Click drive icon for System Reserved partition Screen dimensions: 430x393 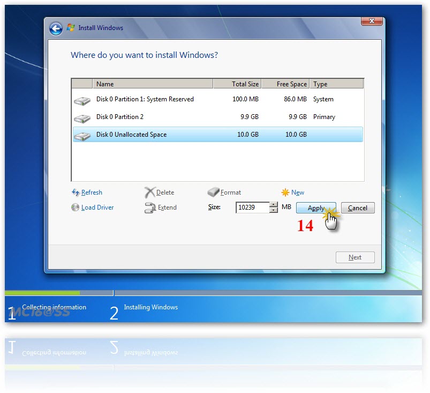(82, 101)
